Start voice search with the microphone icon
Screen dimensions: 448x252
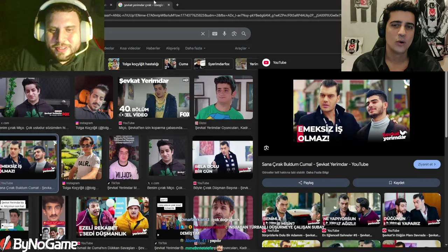tap(224, 34)
